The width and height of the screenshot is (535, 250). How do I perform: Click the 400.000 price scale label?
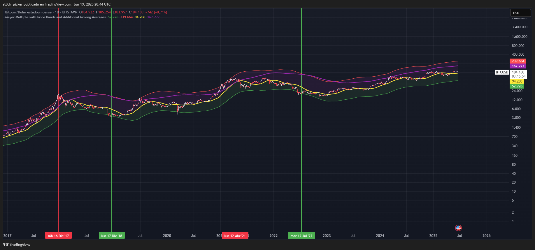coord(518,54)
